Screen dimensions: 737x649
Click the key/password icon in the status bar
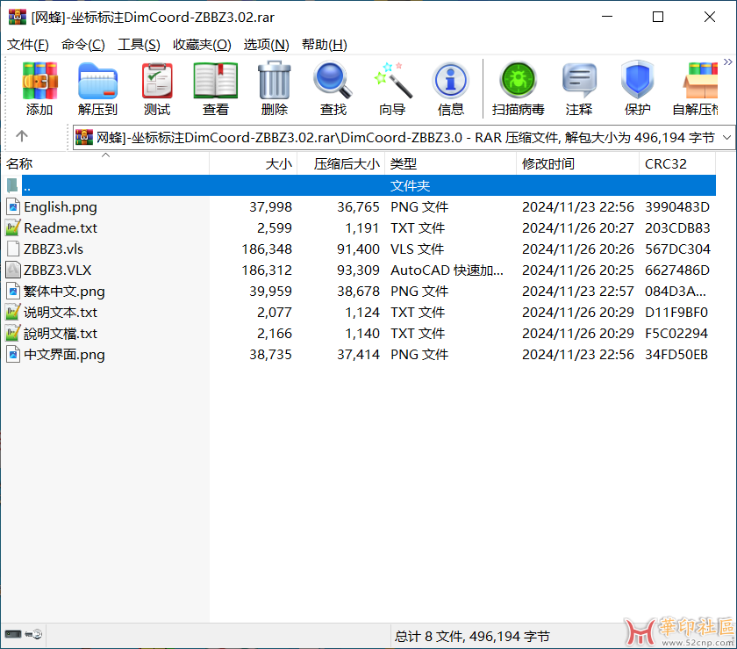pyautogui.click(x=34, y=634)
